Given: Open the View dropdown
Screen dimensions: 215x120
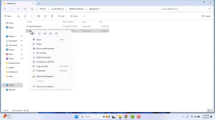Looking at the screenshot, I should [75, 16].
